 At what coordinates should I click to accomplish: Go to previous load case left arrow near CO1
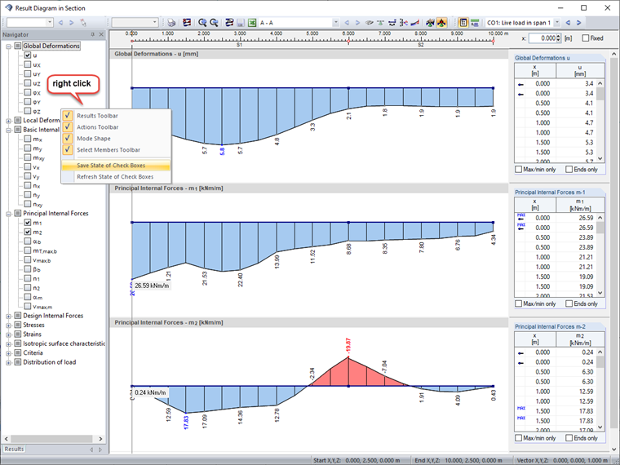[x=569, y=23]
